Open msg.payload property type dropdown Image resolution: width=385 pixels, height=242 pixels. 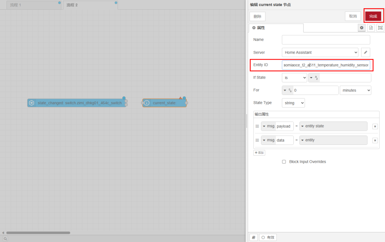click(x=268, y=126)
